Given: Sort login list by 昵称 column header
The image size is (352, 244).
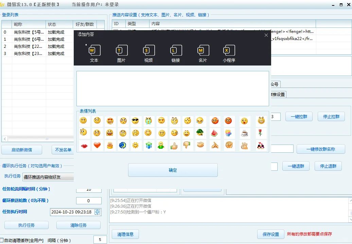Looking at the screenshot, I should click(29, 24).
